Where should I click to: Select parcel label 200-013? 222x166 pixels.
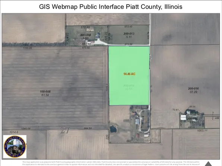click(x=129, y=33)
